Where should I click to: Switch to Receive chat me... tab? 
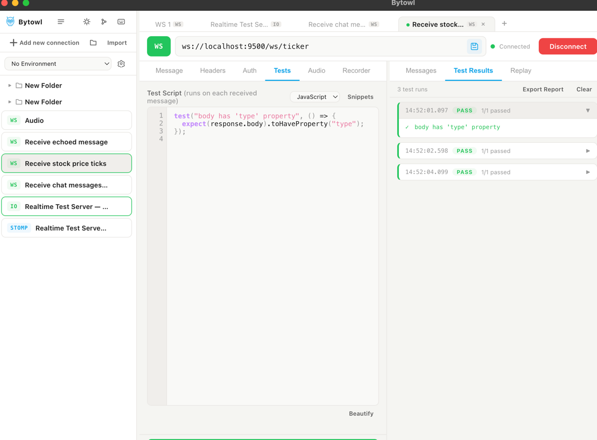click(x=343, y=24)
